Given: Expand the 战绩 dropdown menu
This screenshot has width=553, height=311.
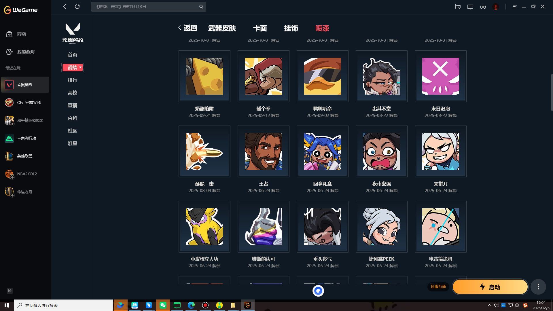Looking at the screenshot, I should point(73,67).
